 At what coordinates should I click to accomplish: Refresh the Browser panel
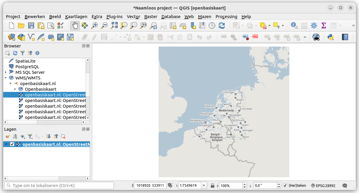click(x=15, y=53)
